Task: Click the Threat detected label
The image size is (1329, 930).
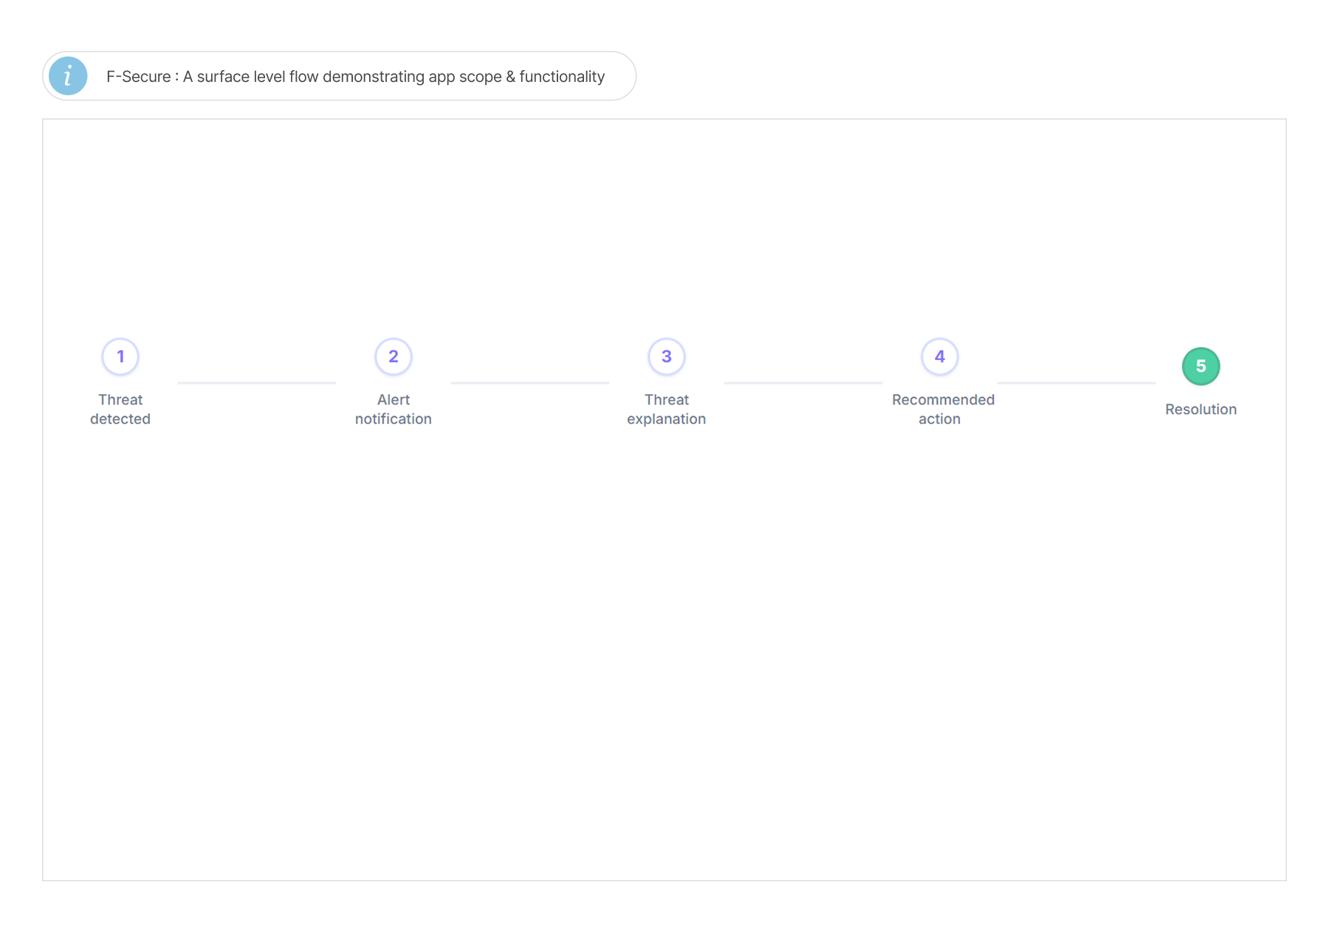Action: [120, 409]
